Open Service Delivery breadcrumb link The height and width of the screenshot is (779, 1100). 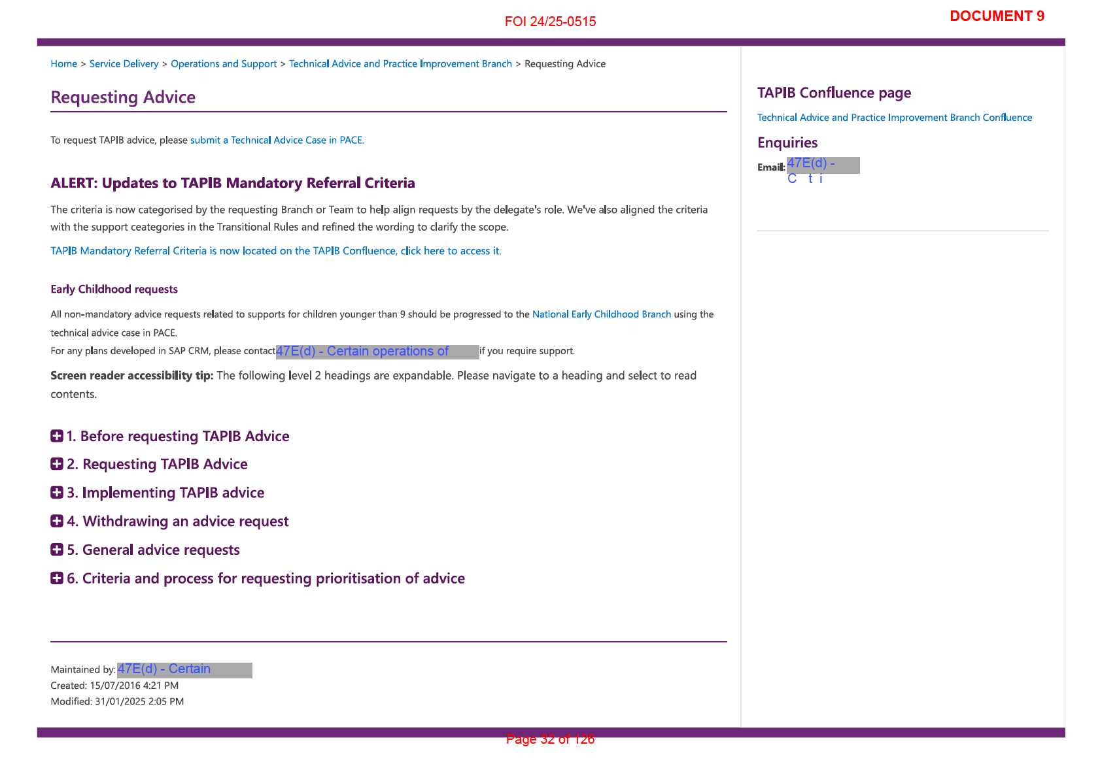coord(124,63)
